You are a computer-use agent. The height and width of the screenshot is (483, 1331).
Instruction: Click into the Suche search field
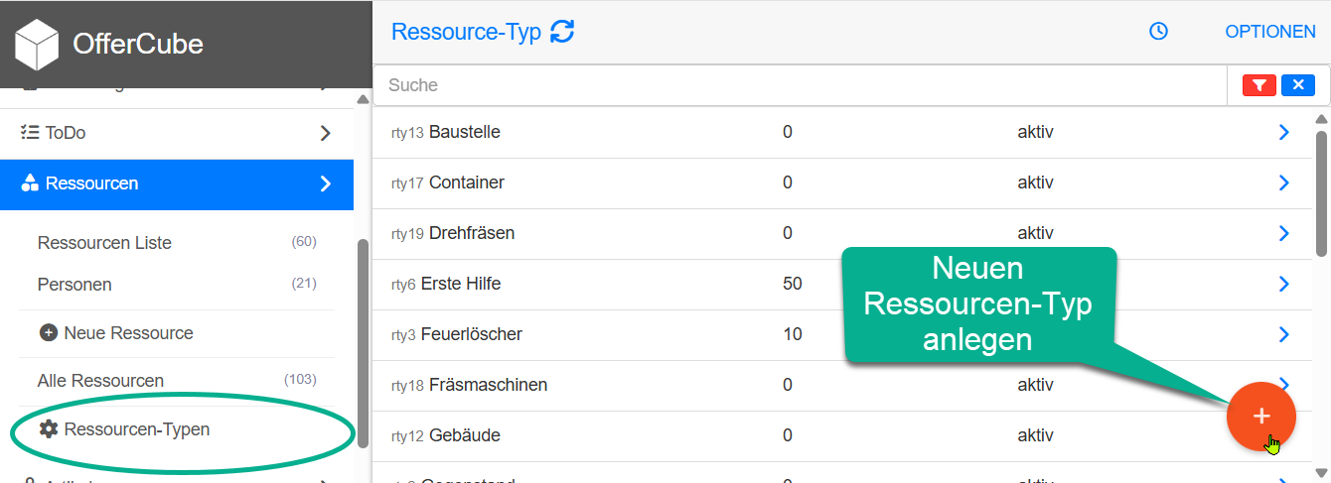(801, 85)
